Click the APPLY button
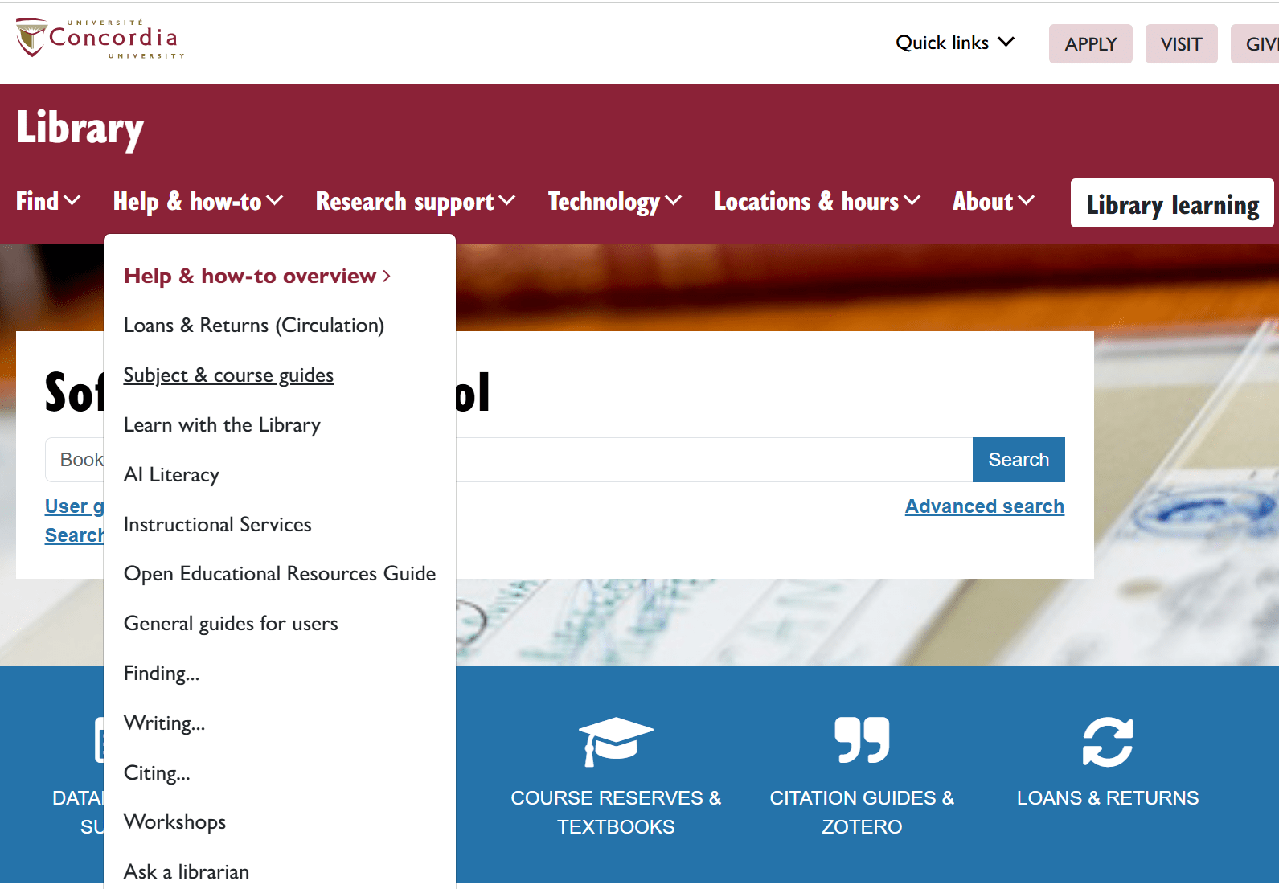 tap(1090, 43)
